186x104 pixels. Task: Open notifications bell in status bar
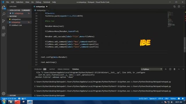(x=183, y=99)
